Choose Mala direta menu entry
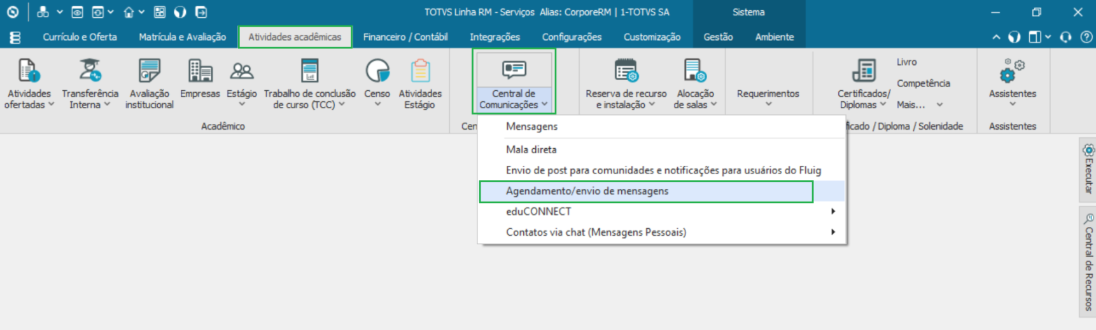 [x=662, y=149]
